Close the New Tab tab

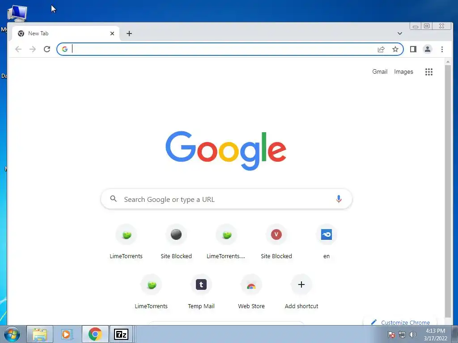click(112, 33)
